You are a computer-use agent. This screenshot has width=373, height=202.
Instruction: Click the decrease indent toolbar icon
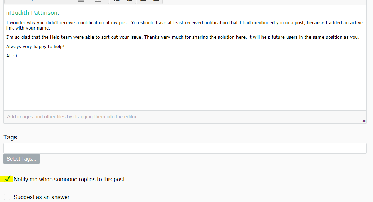(x=143, y=1)
